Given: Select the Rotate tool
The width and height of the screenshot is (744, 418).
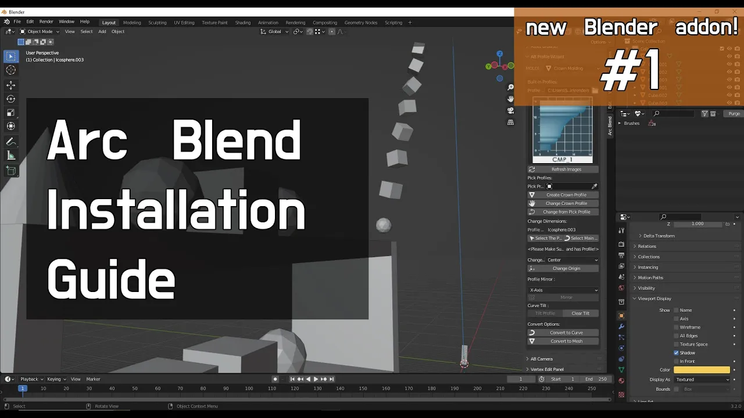Looking at the screenshot, I should point(10,99).
